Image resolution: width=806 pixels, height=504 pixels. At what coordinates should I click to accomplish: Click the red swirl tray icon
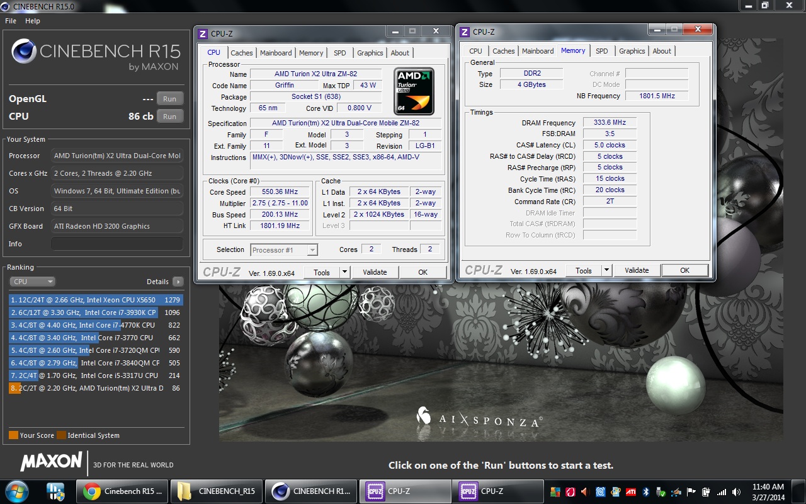(x=570, y=492)
